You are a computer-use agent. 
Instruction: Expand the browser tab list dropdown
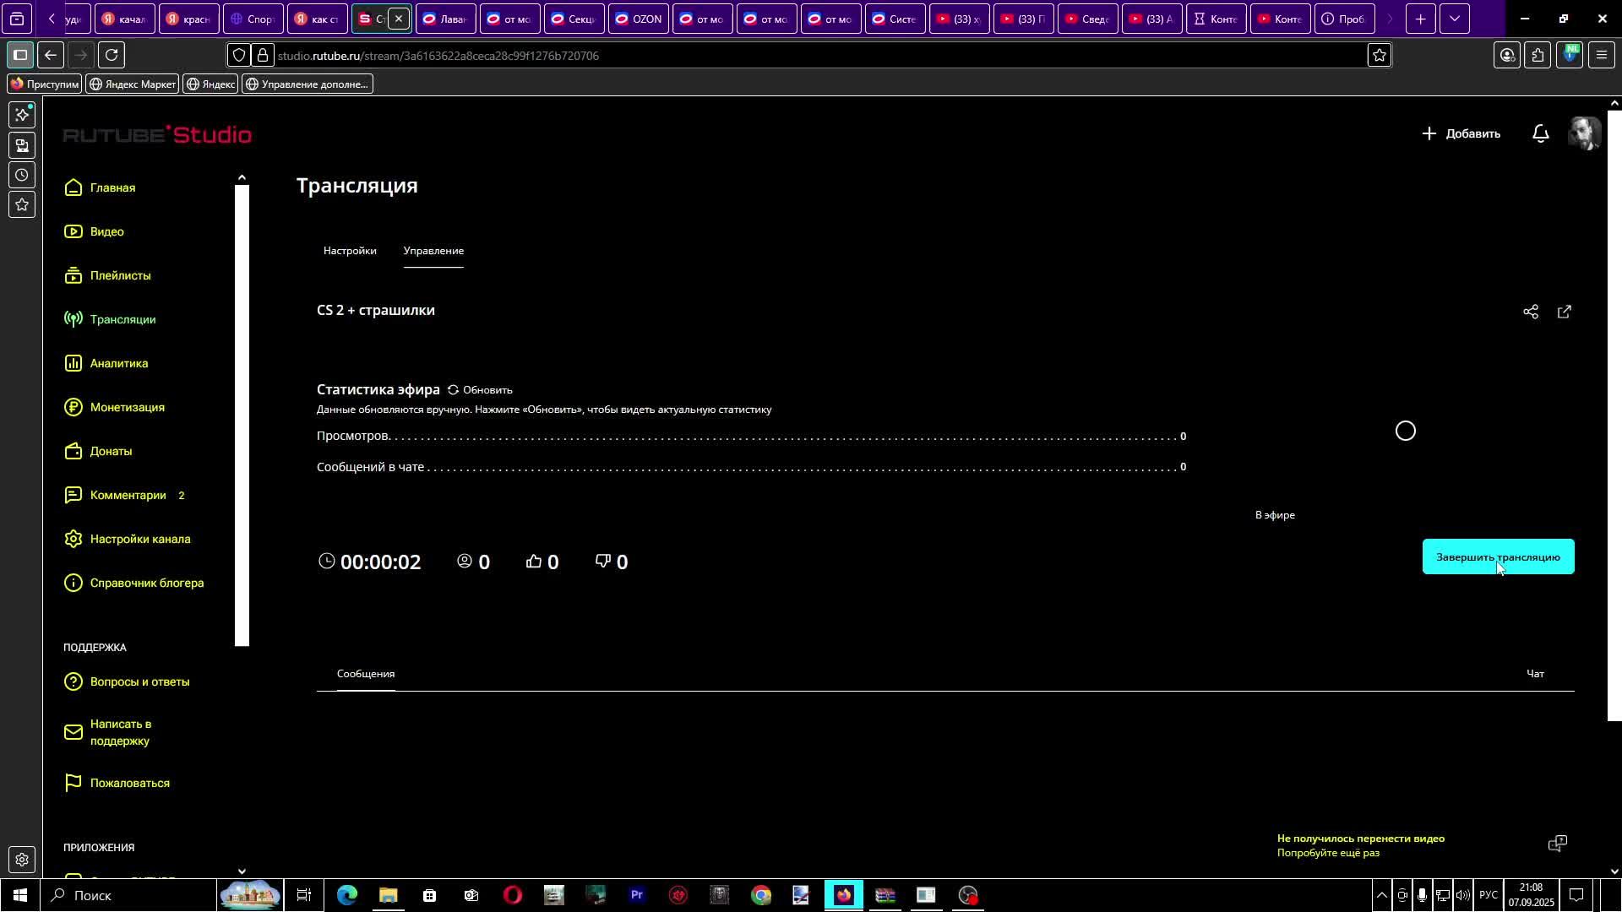[x=1454, y=19]
